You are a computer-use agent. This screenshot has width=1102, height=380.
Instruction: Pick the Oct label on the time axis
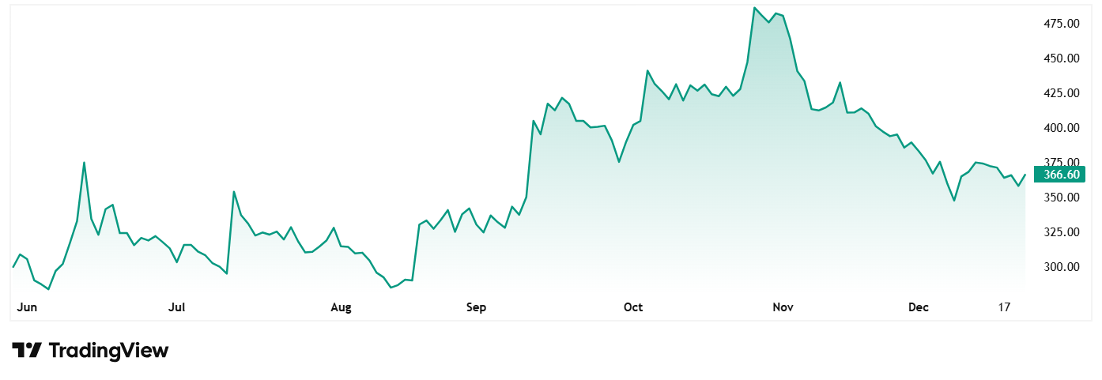tap(633, 307)
